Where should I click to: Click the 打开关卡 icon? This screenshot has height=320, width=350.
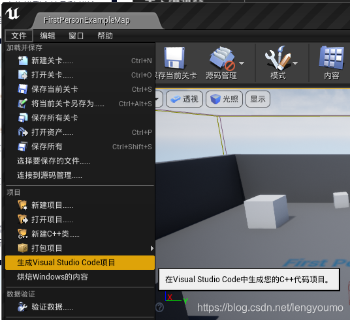tap(23, 75)
